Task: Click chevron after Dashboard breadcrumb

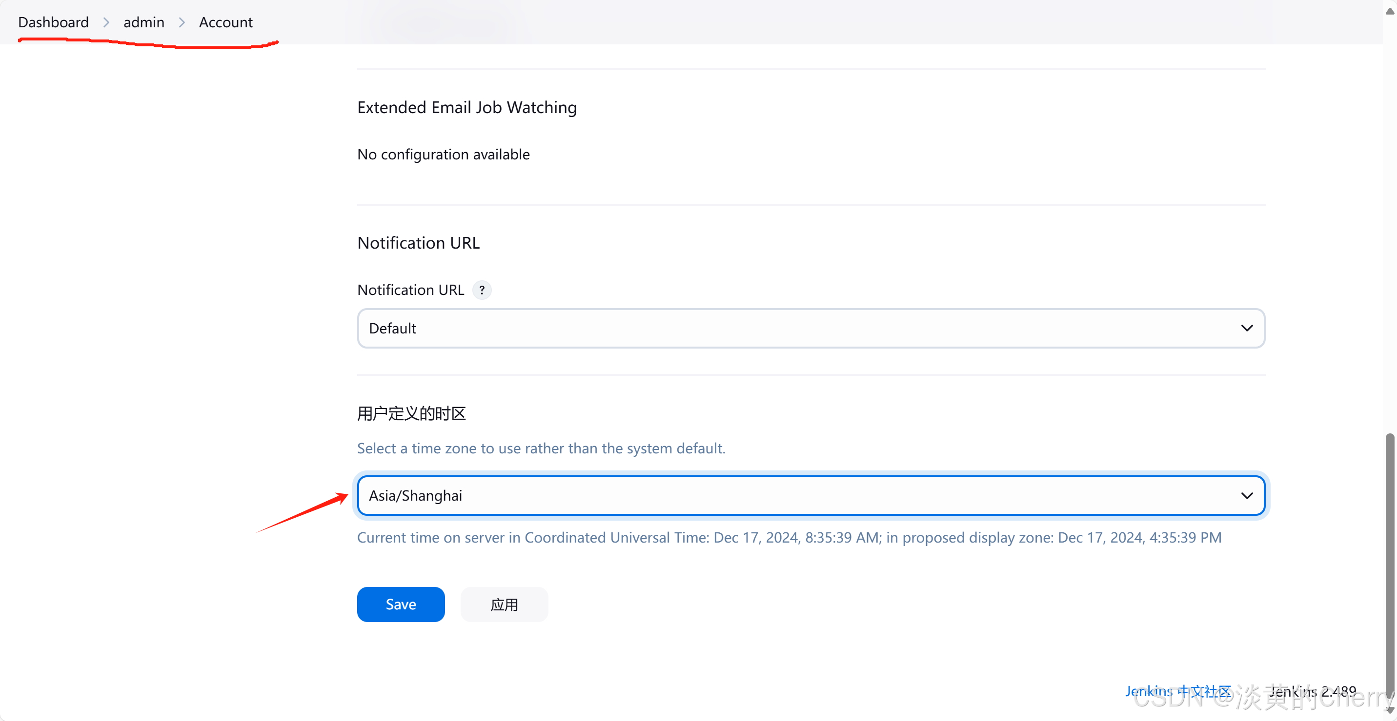Action: (106, 22)
